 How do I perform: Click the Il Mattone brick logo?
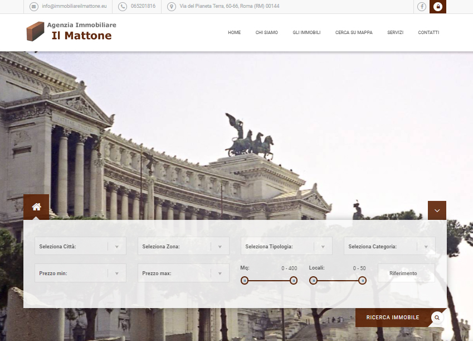tap(35, 31)
